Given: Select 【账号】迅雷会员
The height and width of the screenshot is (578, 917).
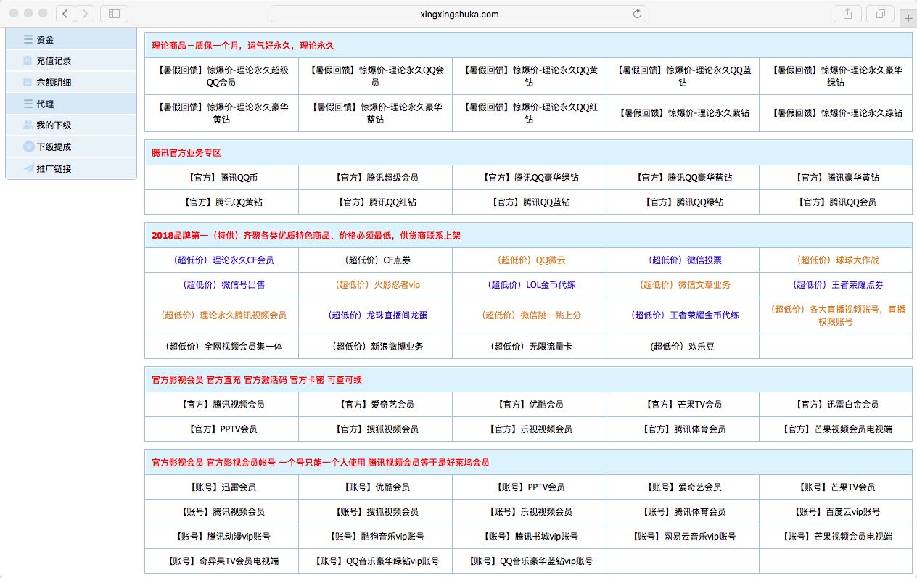Looking at the screenshot, I should pos(222,487).
